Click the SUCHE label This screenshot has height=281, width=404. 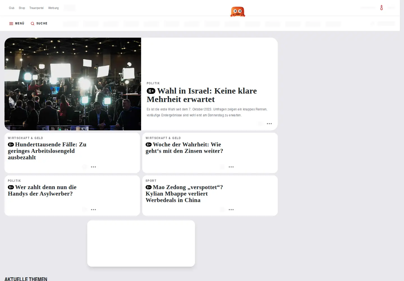(x=42, y=24)
